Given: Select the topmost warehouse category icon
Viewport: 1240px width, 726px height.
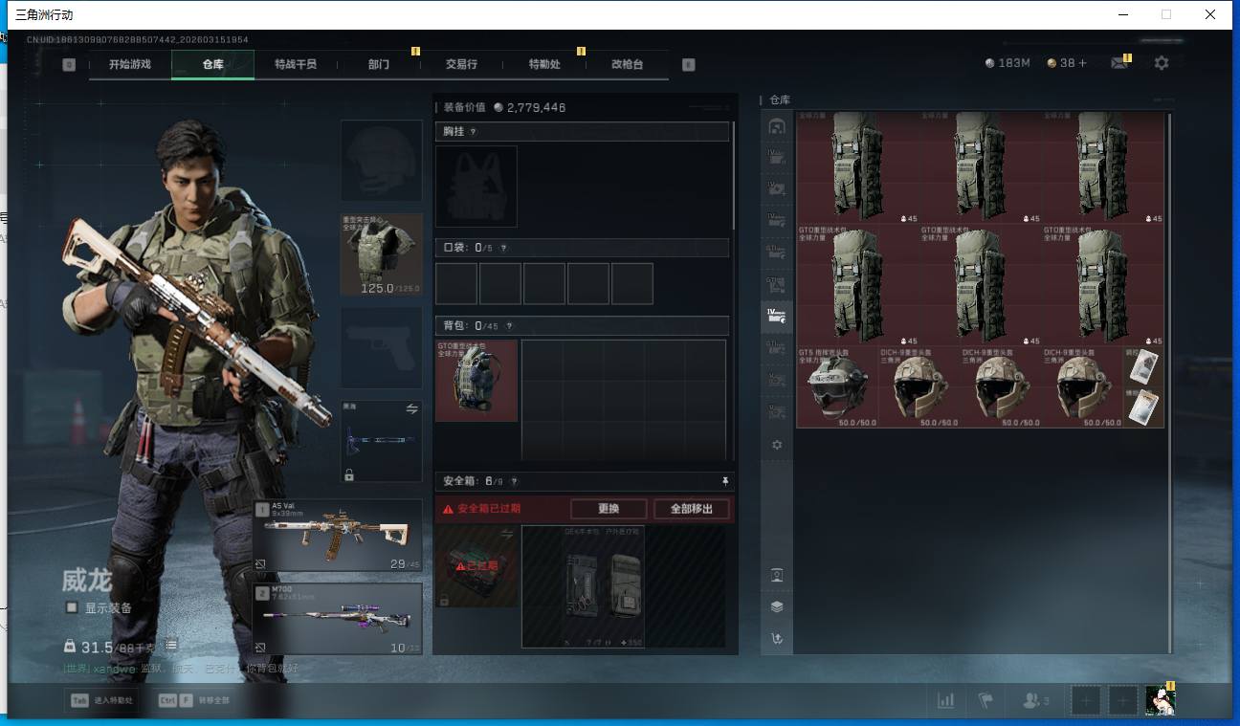Looking at the screenshot, I should click(x=777, y=125).
